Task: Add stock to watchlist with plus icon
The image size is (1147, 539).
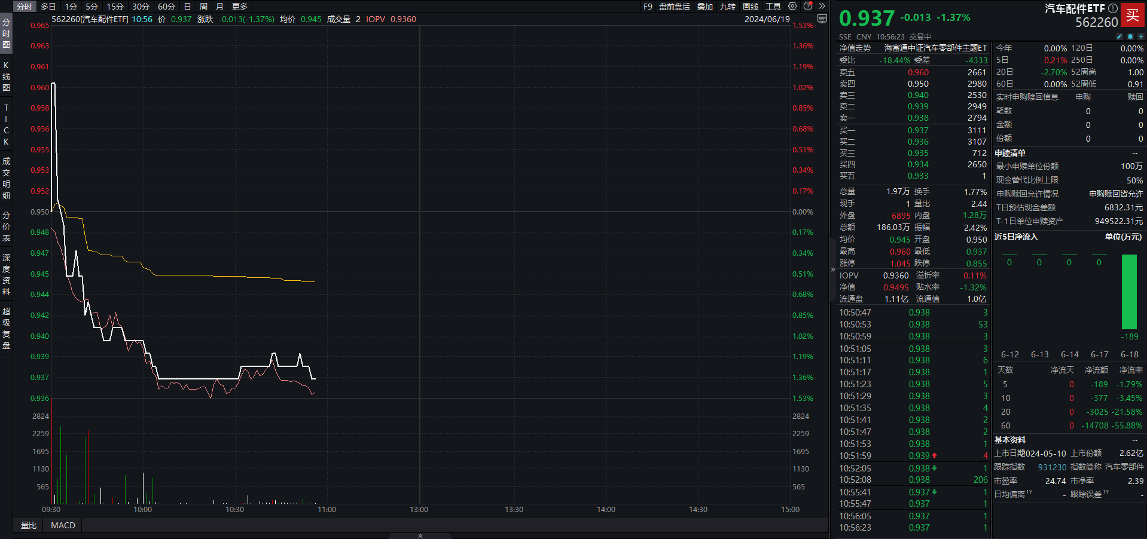Action: (x=1140, y=36)
